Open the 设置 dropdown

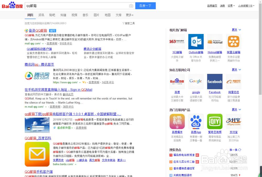[231, 6]
